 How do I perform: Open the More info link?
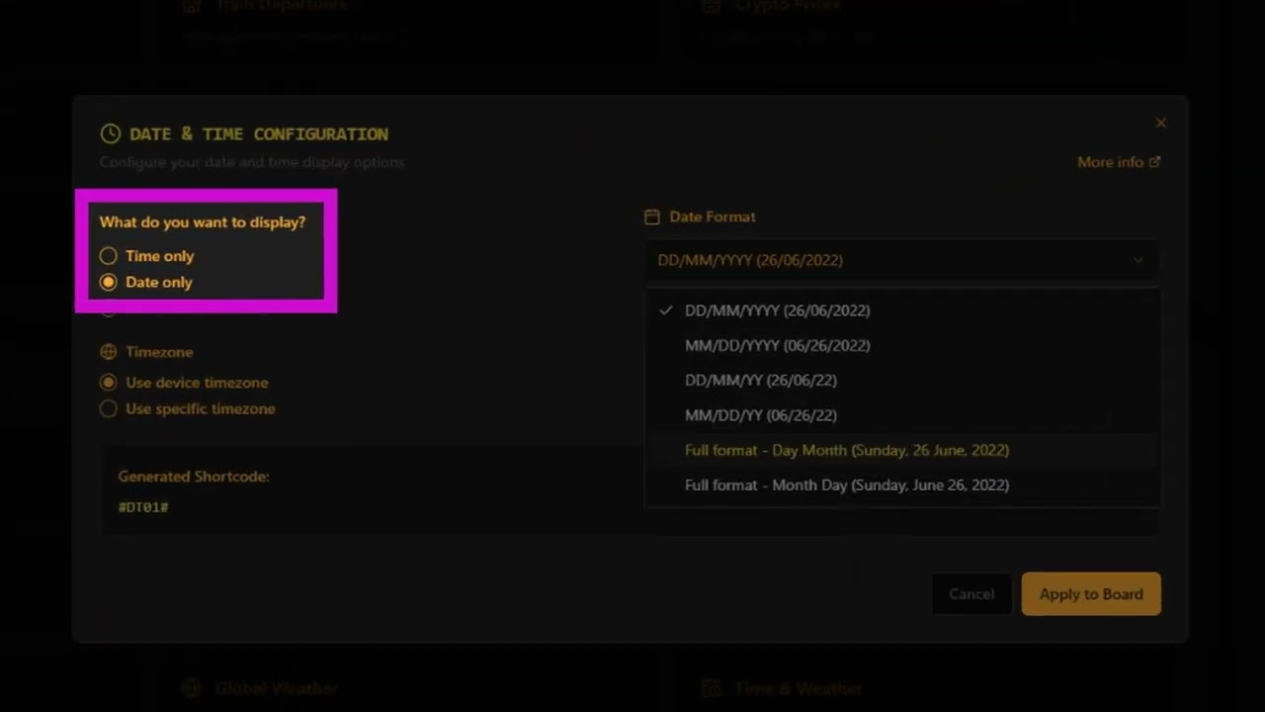tap(1119, 162)
